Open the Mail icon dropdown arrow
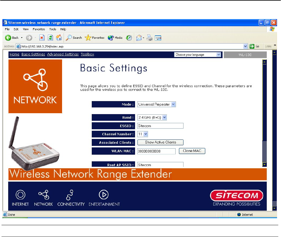Viewport: 281px width, 237px height. (x=144, y=38)
